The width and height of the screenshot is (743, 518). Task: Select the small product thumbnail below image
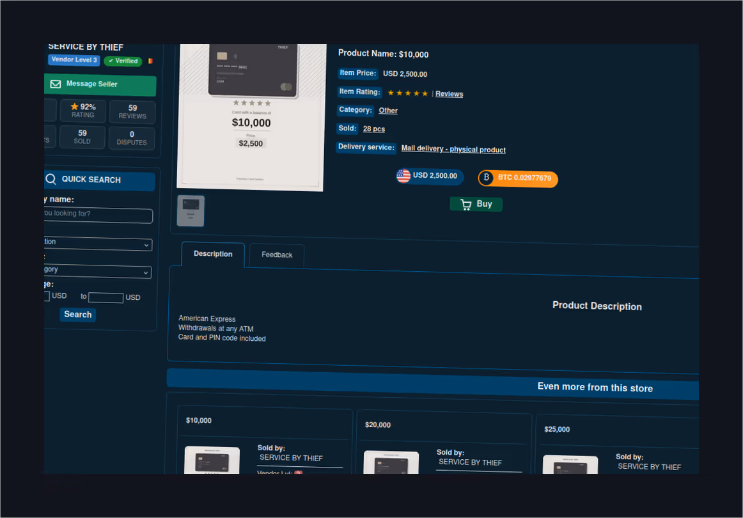pyautogui.click(x=191, y=211)
